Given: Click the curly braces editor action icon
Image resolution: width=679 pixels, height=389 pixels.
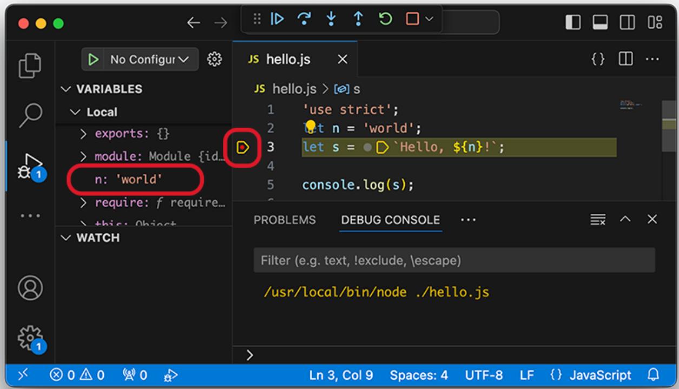Looking at the screenshot, I should 597,59.
